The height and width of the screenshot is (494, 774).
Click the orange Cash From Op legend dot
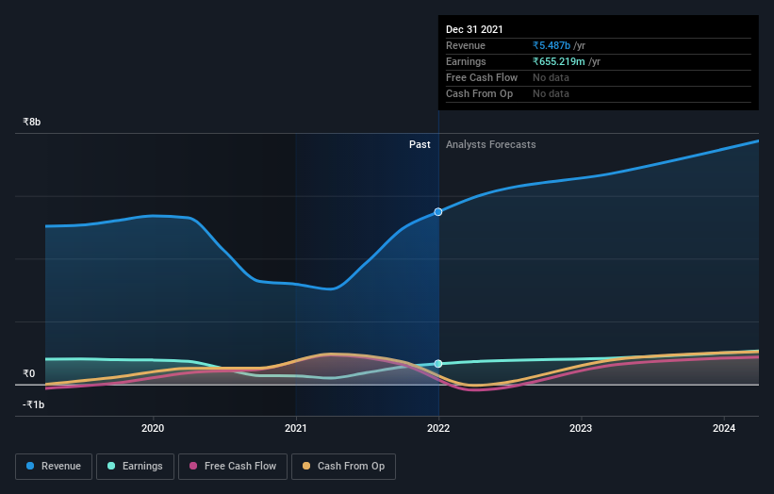[306, 466]
